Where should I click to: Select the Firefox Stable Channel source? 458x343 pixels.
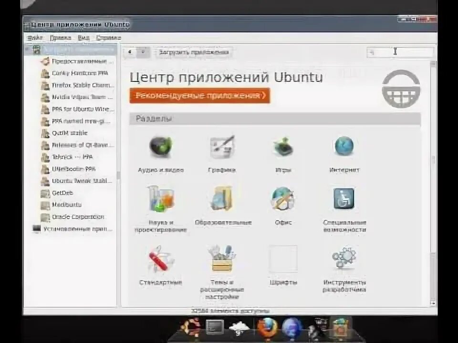pyautogui.click(x=77, y=85)
